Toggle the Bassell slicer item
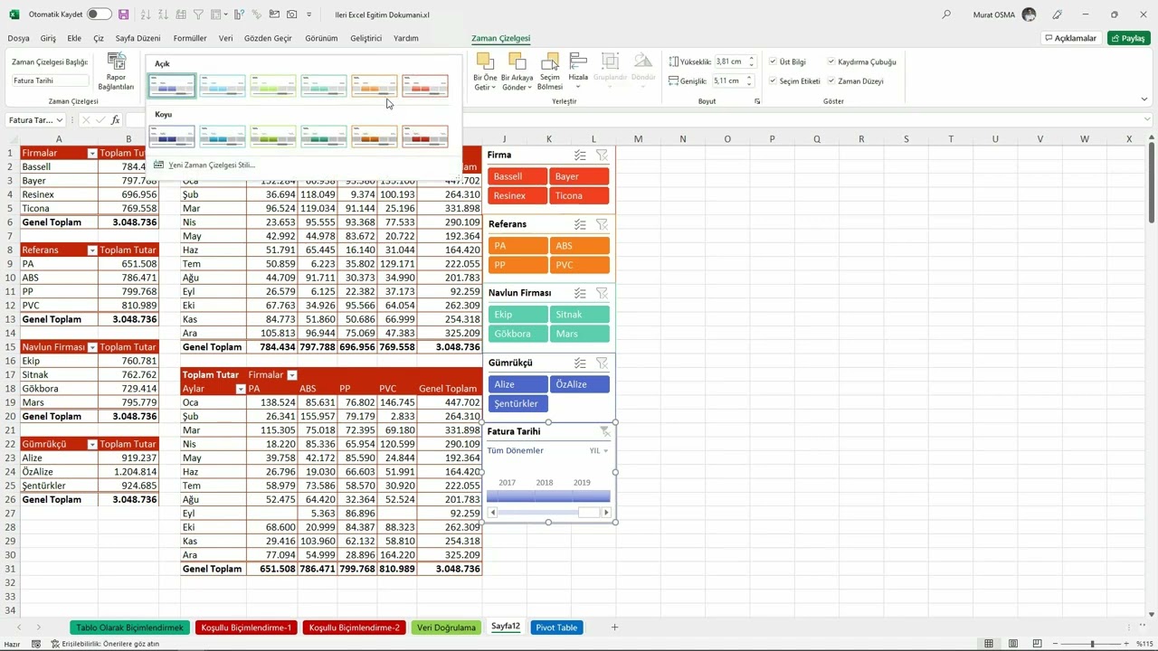This screenshot has height=651, width=1158. 517,176
